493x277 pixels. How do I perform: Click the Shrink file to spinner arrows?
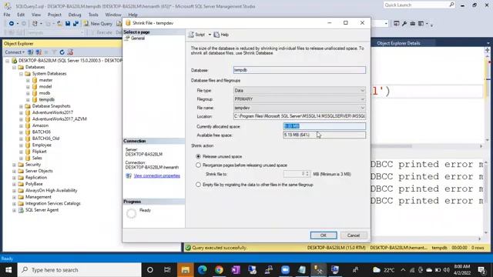pos(307,174)
